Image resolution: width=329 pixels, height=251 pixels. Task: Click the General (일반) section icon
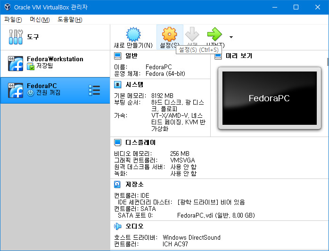(x=118, y=56)
